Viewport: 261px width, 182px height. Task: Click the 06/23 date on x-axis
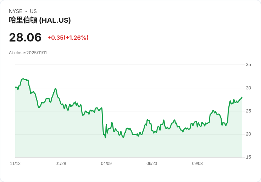click(x=152, y=164)
